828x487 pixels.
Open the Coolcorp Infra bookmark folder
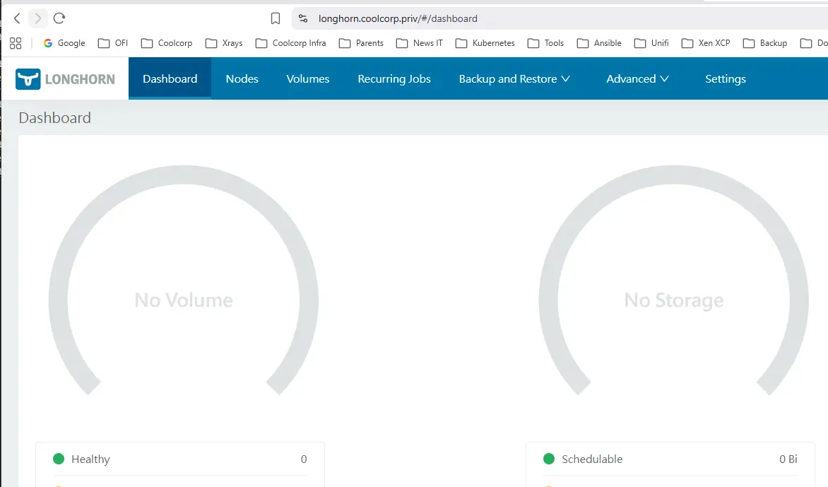pos(291,43)
